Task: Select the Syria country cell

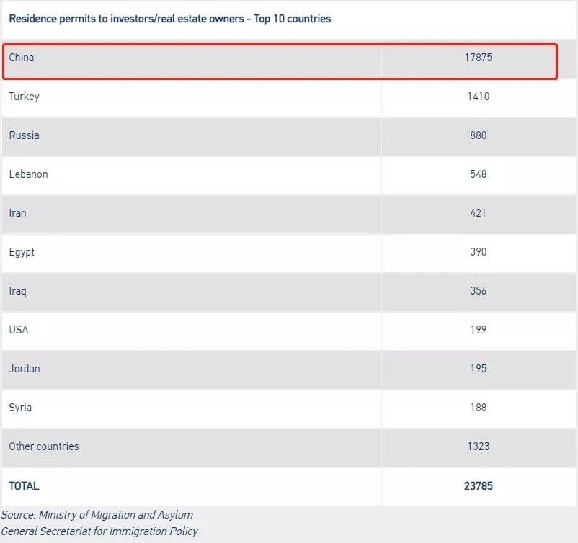Action: point(20,408)
